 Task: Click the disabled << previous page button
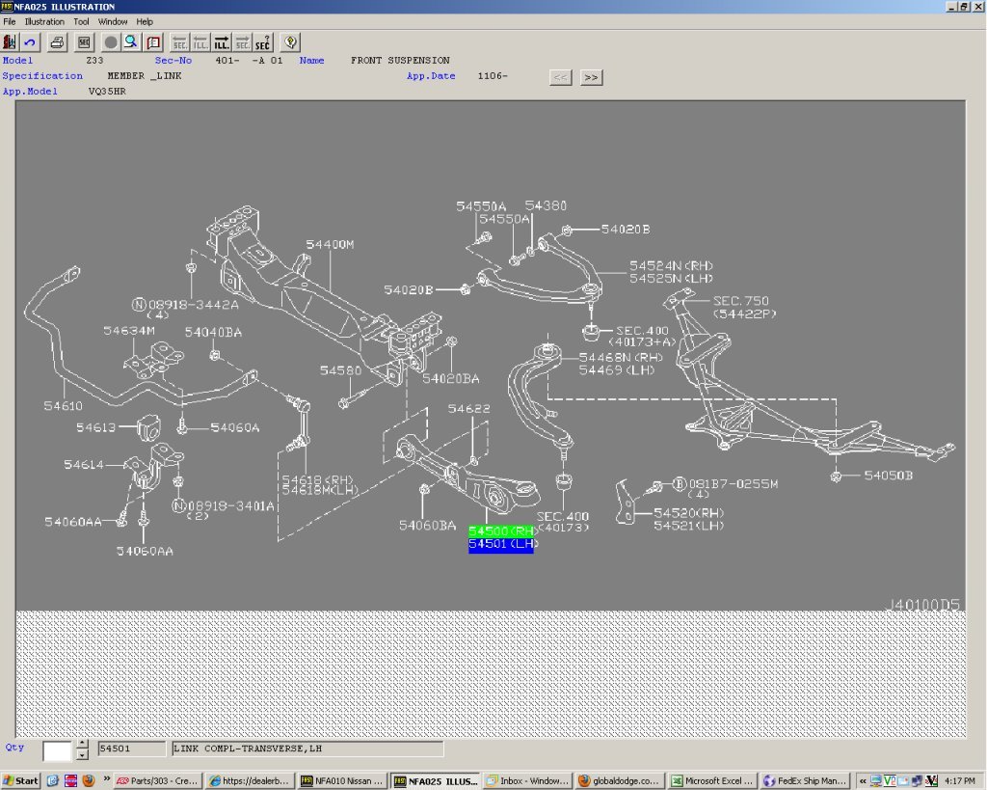click(560, 77)
